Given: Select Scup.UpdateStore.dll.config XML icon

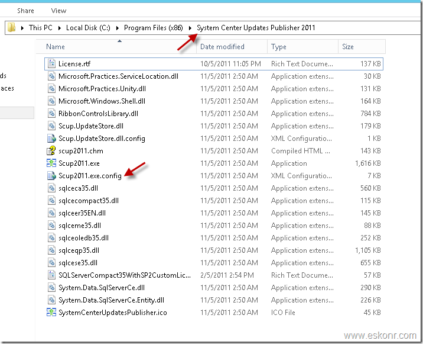Looking at the screenshot, I should 51,138.
